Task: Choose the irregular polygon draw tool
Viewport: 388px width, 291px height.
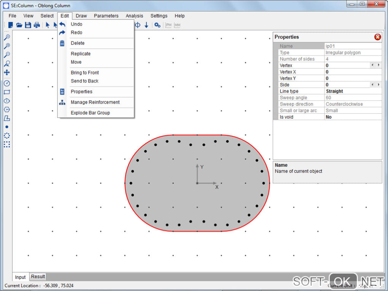Action: 6,118
